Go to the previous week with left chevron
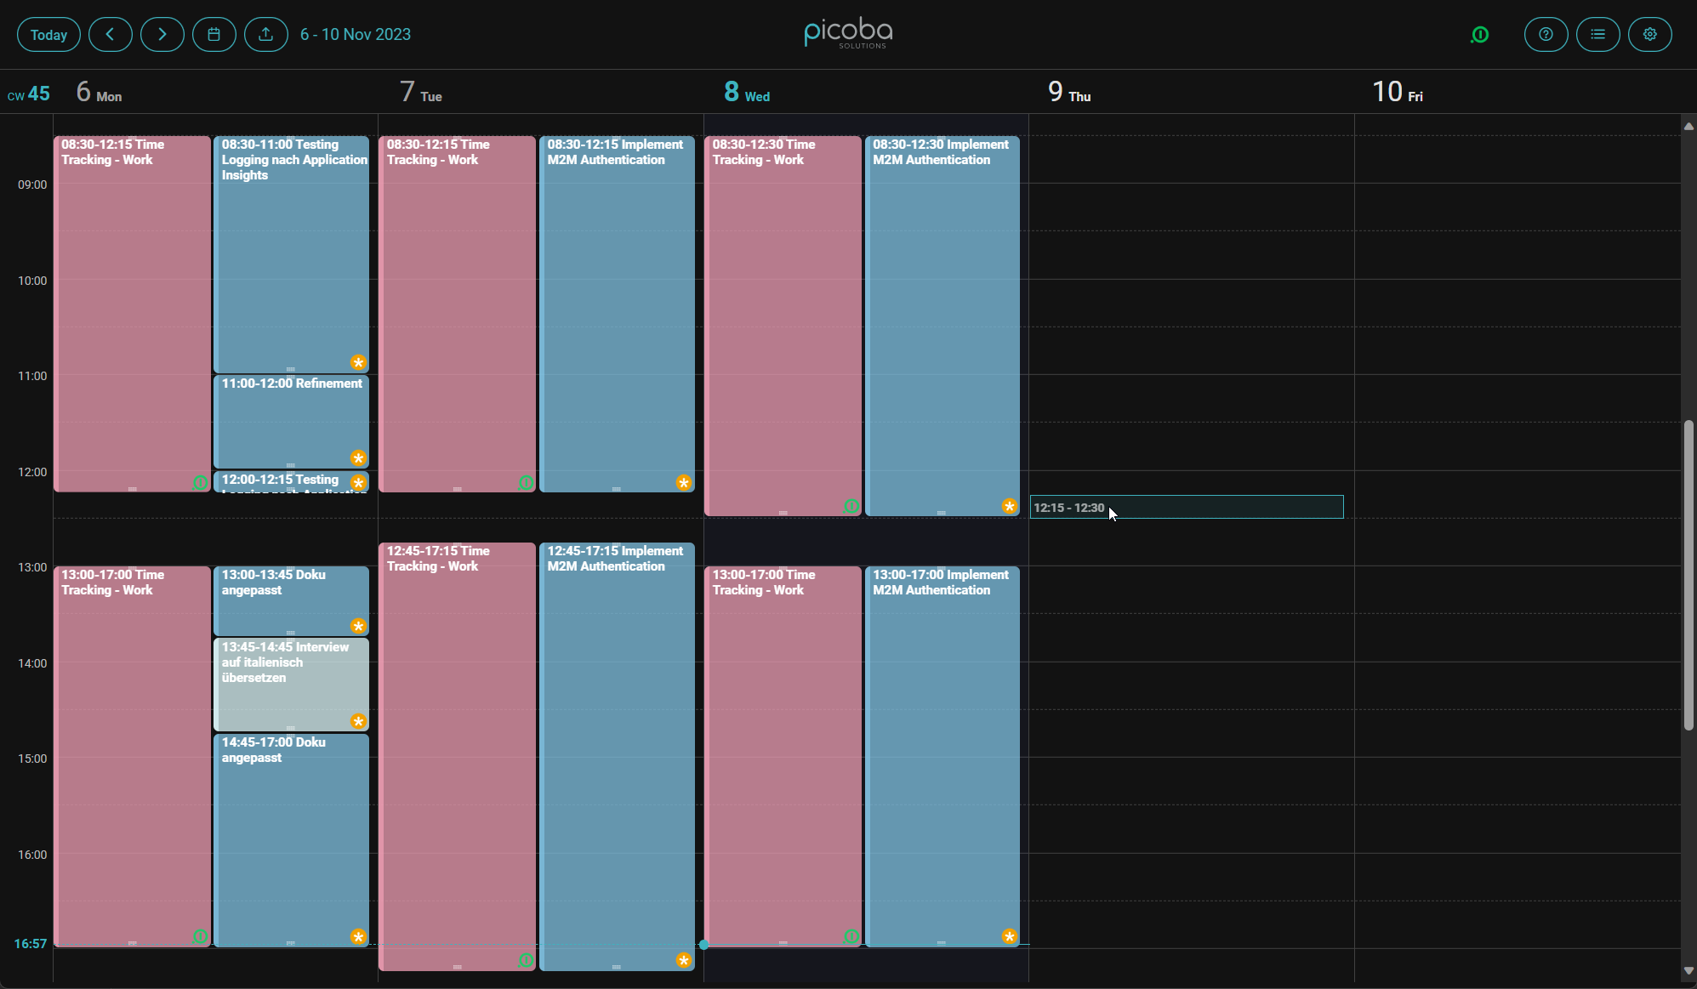The image size is (1697, 989). [111, 34]
